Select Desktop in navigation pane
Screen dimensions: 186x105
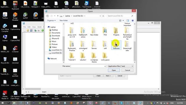(x=55, y=30)
